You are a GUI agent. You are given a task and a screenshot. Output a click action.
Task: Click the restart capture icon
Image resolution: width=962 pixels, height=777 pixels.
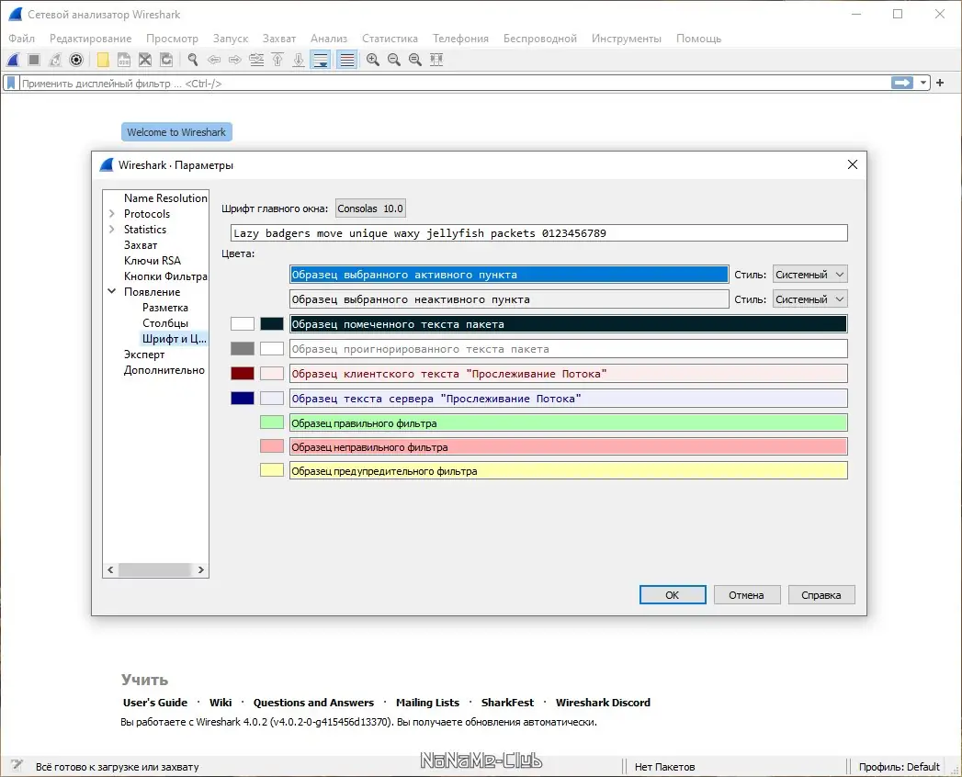point(55,60)
